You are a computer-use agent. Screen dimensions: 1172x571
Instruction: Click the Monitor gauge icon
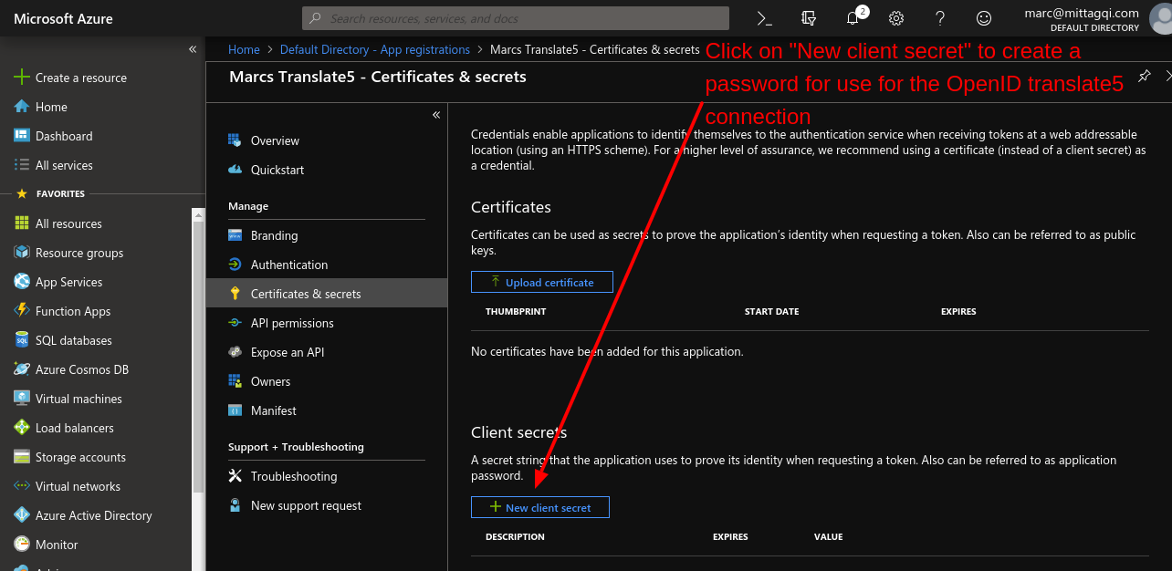click(x=22, y=545)
